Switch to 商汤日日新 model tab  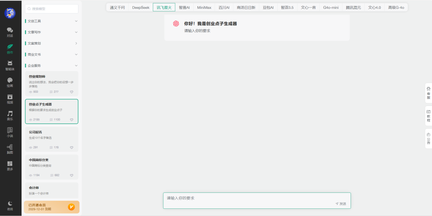click(x=246, y=8)
